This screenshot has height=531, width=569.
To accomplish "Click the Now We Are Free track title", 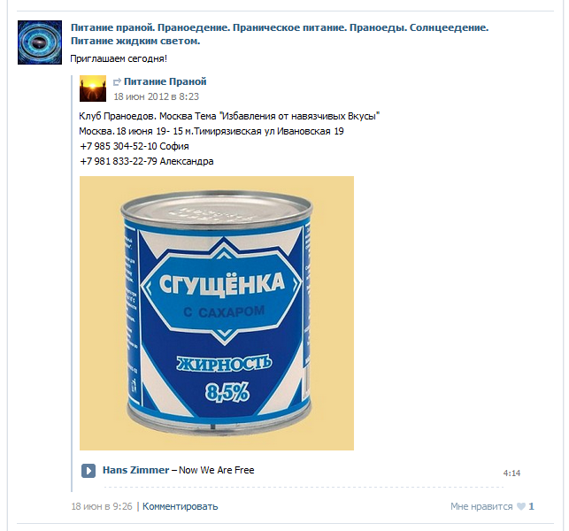I will [x=216, y=470].
